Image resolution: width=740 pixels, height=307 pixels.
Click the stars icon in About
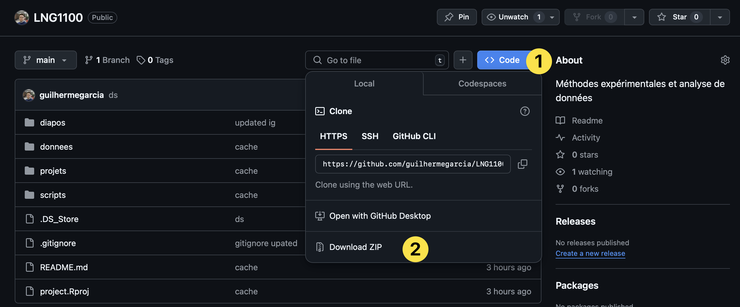pyautogui.click(x=560, y=155)
